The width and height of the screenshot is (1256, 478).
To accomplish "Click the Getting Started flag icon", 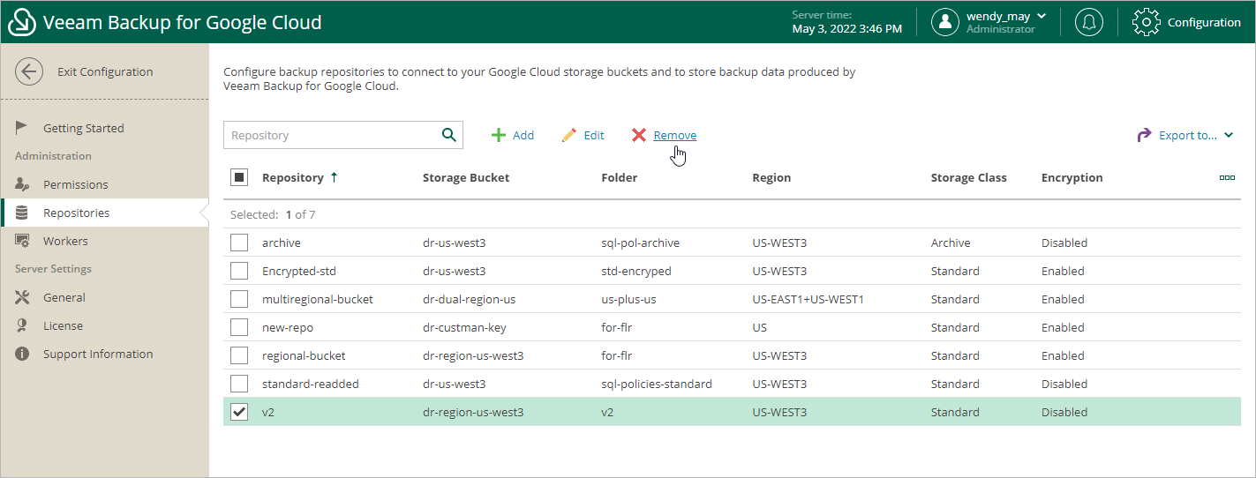I will pos(22,128).
